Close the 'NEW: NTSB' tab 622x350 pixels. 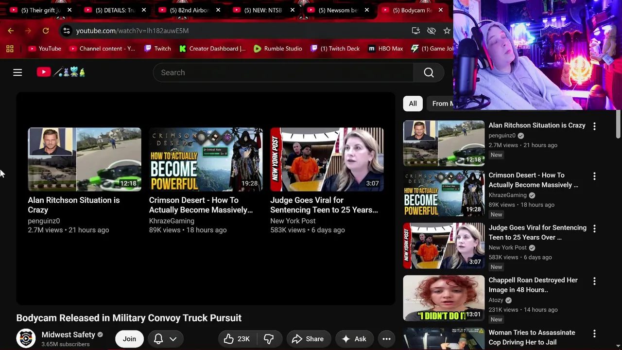coord(293,10)
